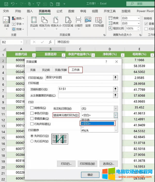155x182 pixels.
Task: Click the 顶端标题行 input field
Action: pyautogui.click(x=85, y=89)
